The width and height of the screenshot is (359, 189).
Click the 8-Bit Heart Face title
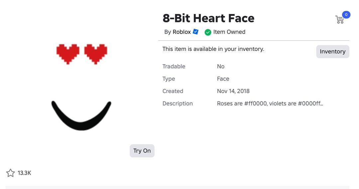tap(208, 18)
